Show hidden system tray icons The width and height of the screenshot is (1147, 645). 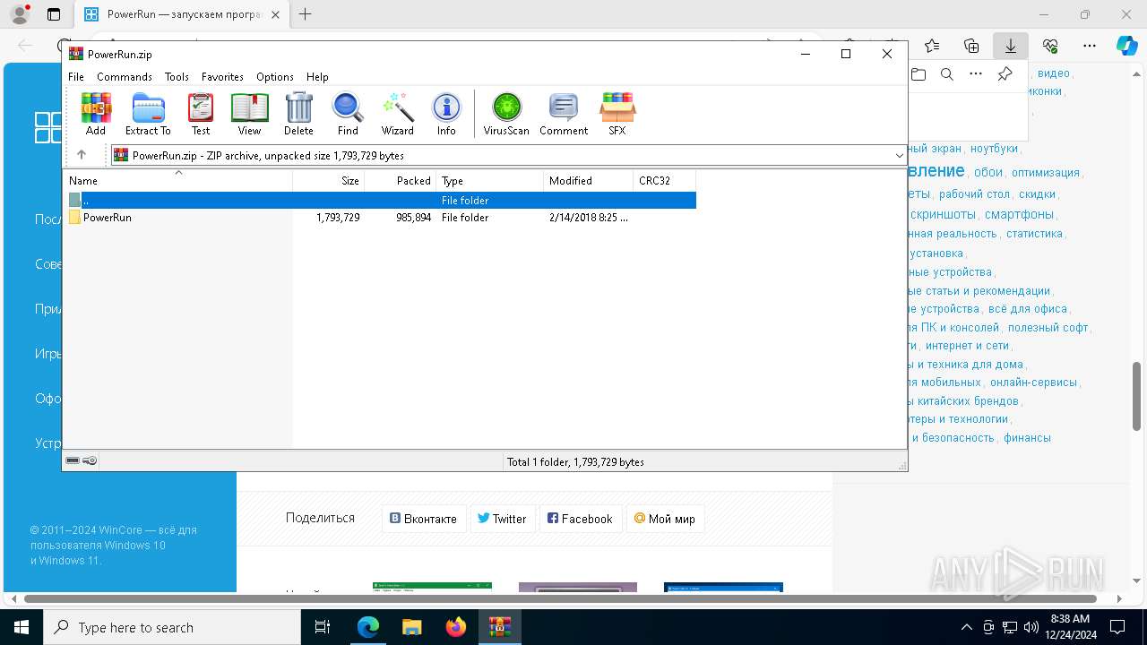[966, 627]
